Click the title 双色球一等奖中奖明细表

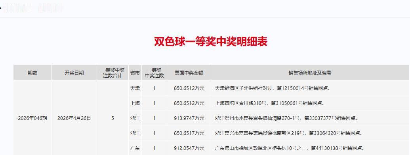tap(211, 42)
